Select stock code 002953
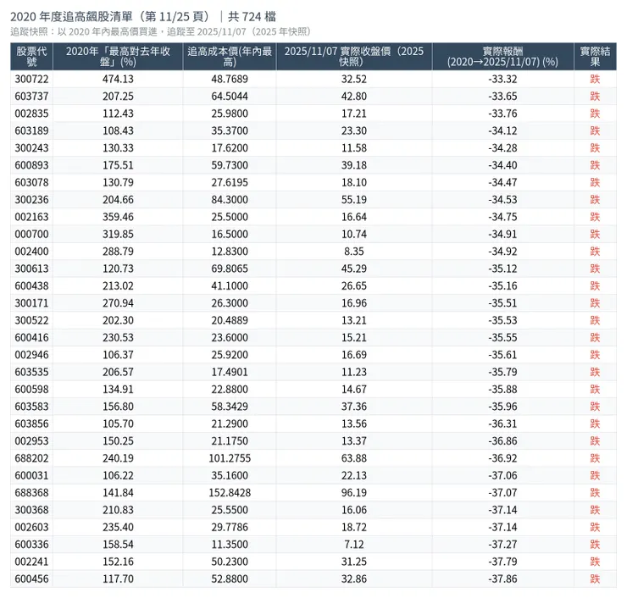Viewport: 627px width, 598px height. click(x=31, y=441)
